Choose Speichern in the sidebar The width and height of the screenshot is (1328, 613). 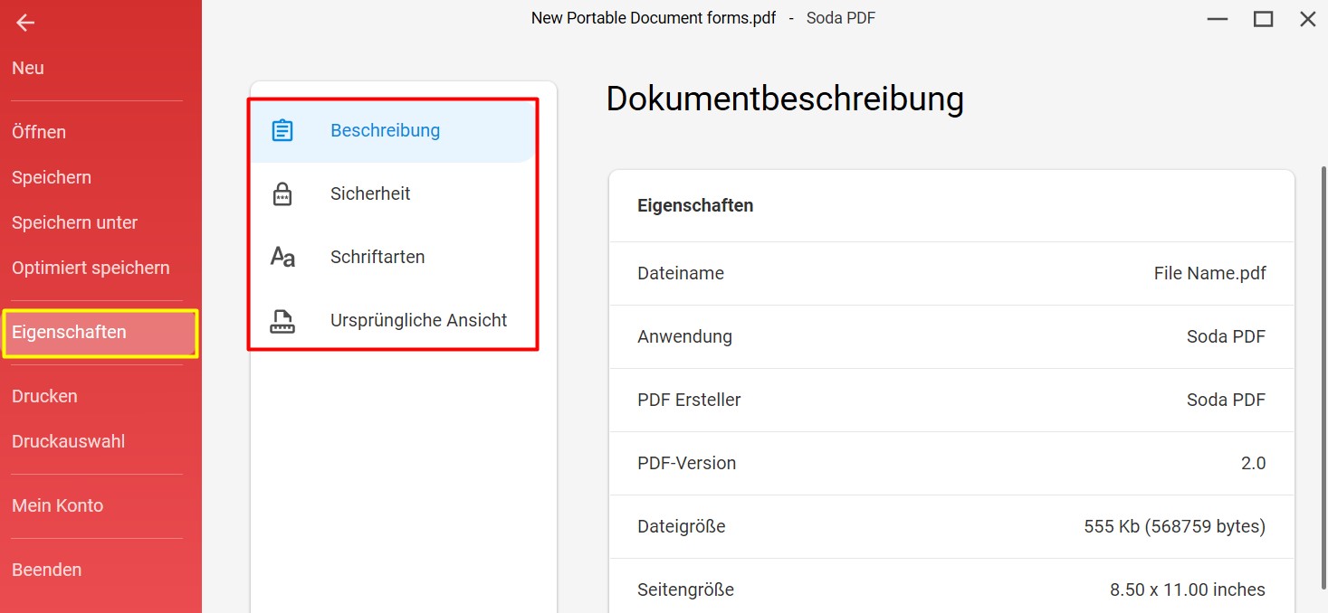point(52,177)
